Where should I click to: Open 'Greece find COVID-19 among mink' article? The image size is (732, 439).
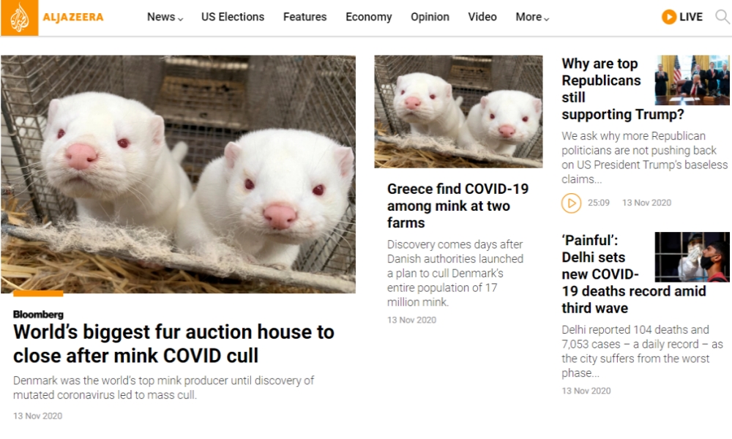click(x=457, y=206)
